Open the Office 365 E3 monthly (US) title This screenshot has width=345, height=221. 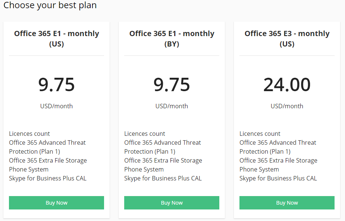pos(287,39)
